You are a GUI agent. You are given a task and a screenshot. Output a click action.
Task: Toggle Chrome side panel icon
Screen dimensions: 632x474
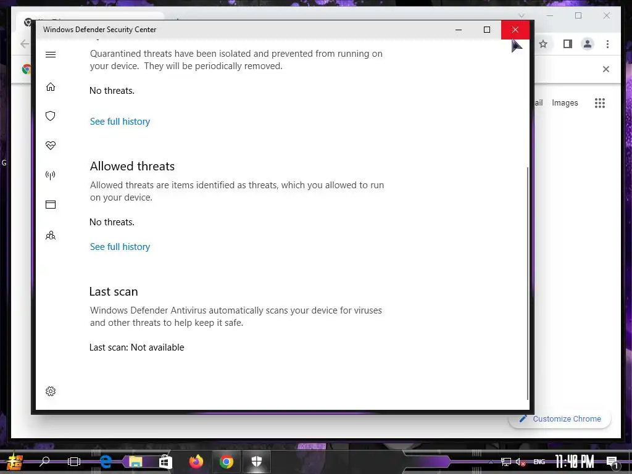(568, 44)
